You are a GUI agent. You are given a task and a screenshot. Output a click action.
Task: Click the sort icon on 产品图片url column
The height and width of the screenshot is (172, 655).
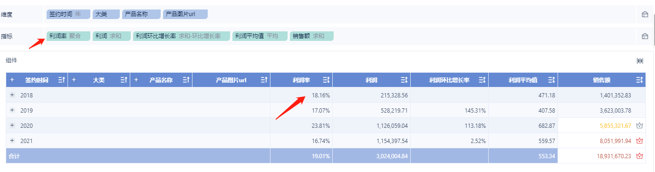tap(264, 80)
